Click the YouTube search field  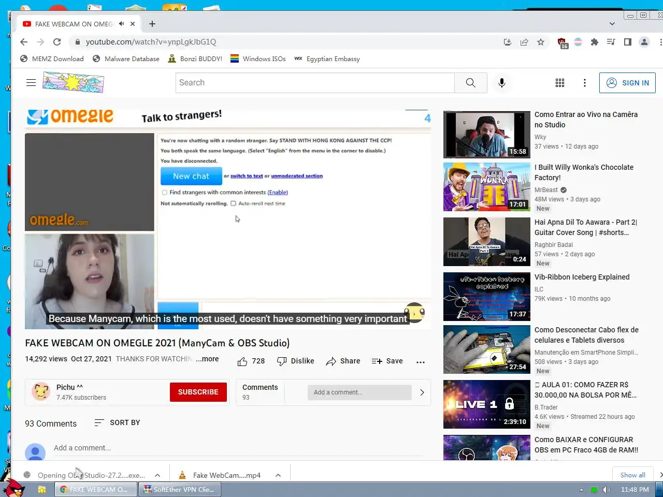pos(315,83)
